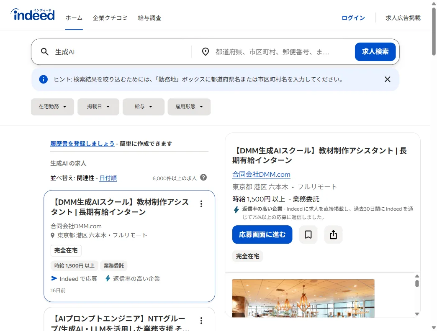Viewport: 437px width, 331px height.
Task: Open three-dot menu on NTTグループ job card
Action: (x=201, y=321)
